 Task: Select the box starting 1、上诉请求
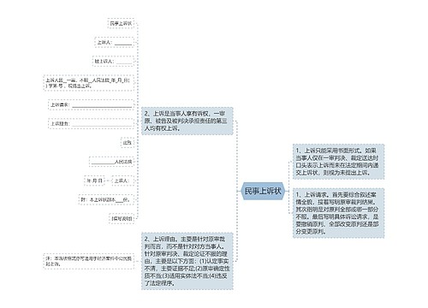click(x=338, y=213)
